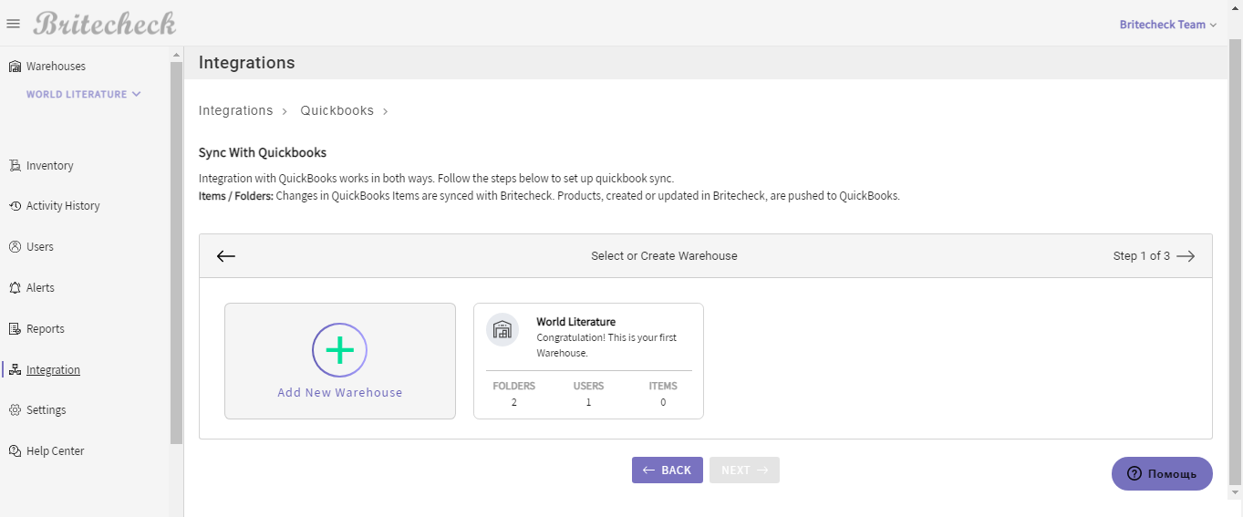The width and height of the screenshot is (1243, 517).
Task: Expand the World Literature warehouse dropdown
Action: coord(83,94)
